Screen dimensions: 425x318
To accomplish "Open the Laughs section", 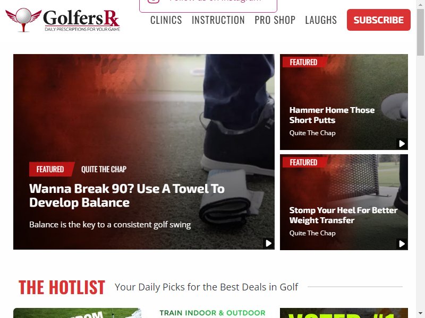I will pos(321,20).
